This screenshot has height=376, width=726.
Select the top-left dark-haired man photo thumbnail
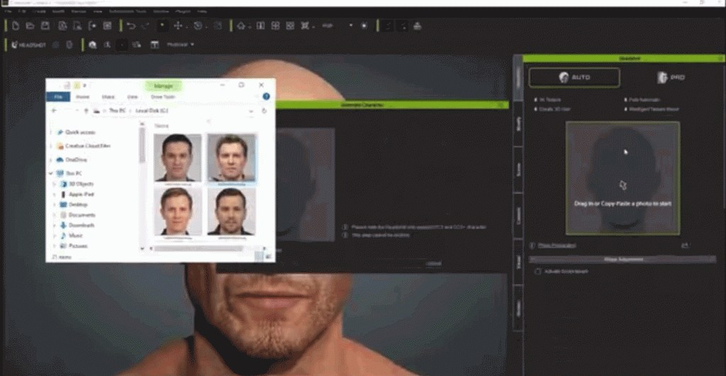[x=177, y=157]
